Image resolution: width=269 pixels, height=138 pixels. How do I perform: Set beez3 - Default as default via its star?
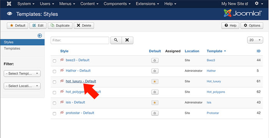point(155,60)
